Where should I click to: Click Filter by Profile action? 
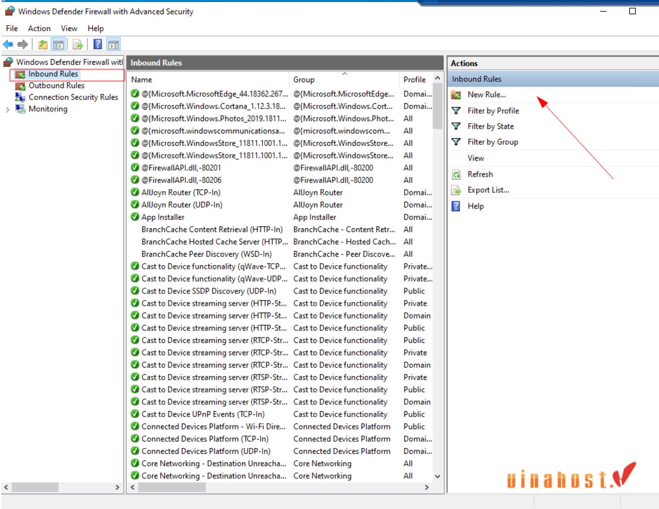[493, 111]
